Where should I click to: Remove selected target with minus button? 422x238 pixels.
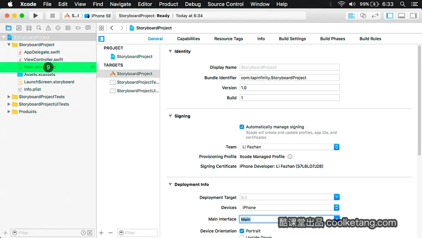point(110,233)
